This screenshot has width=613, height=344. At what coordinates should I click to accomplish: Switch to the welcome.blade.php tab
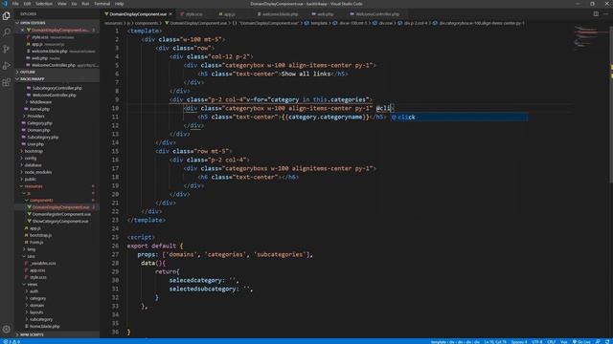[280, 14]
